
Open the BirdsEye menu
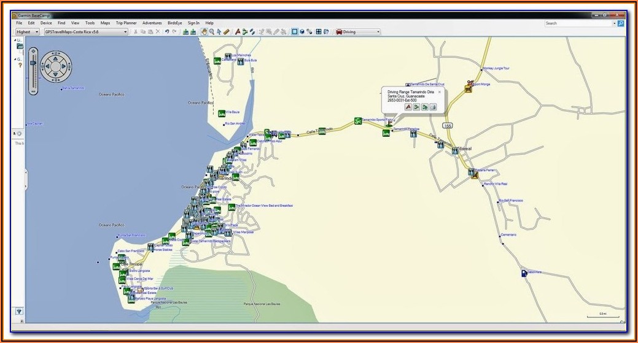[175, 23]
